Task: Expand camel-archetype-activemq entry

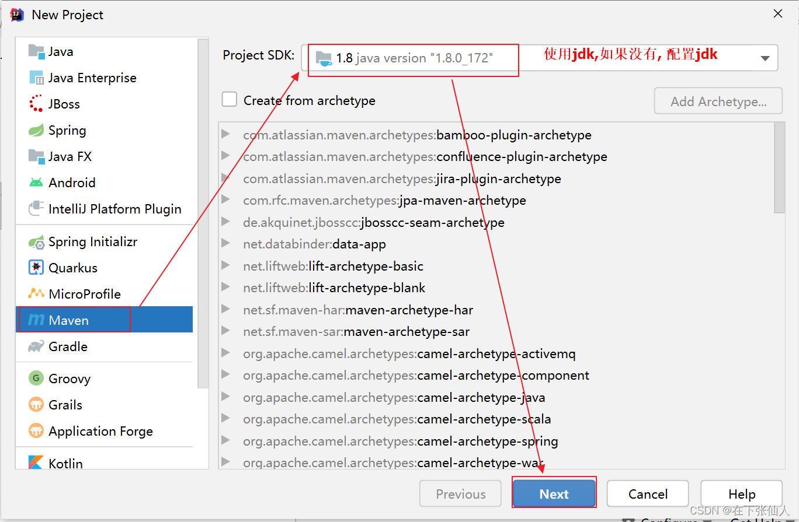Action: (226, 353)
